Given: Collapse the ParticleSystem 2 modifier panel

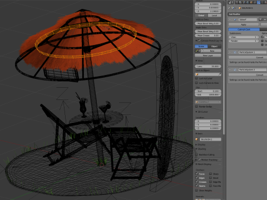Looking at the screenshot, I should tap(230, 69).
